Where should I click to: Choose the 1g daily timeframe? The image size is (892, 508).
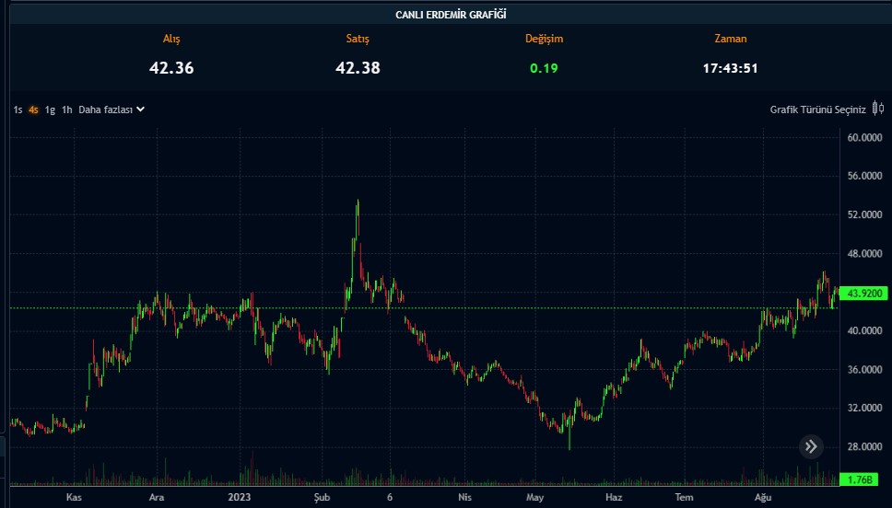tap(50, 110)
